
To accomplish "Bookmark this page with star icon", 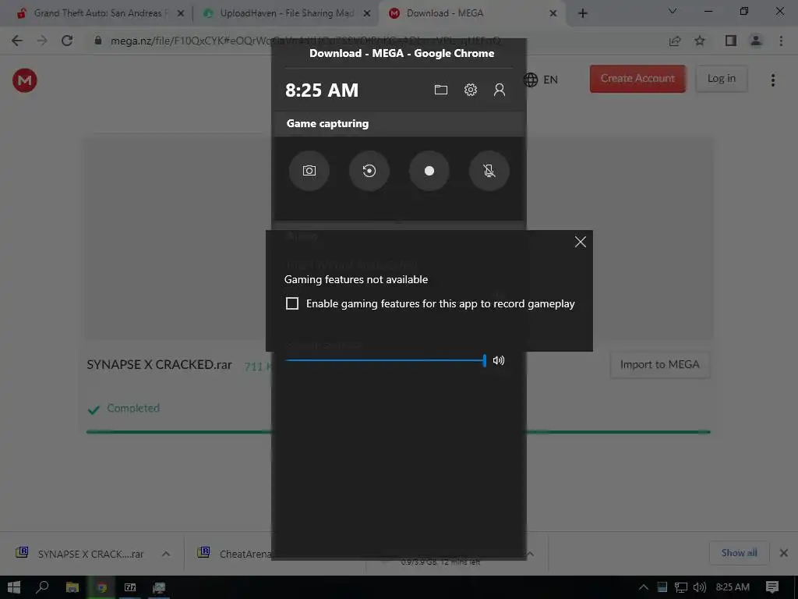I will click(700, 41).
